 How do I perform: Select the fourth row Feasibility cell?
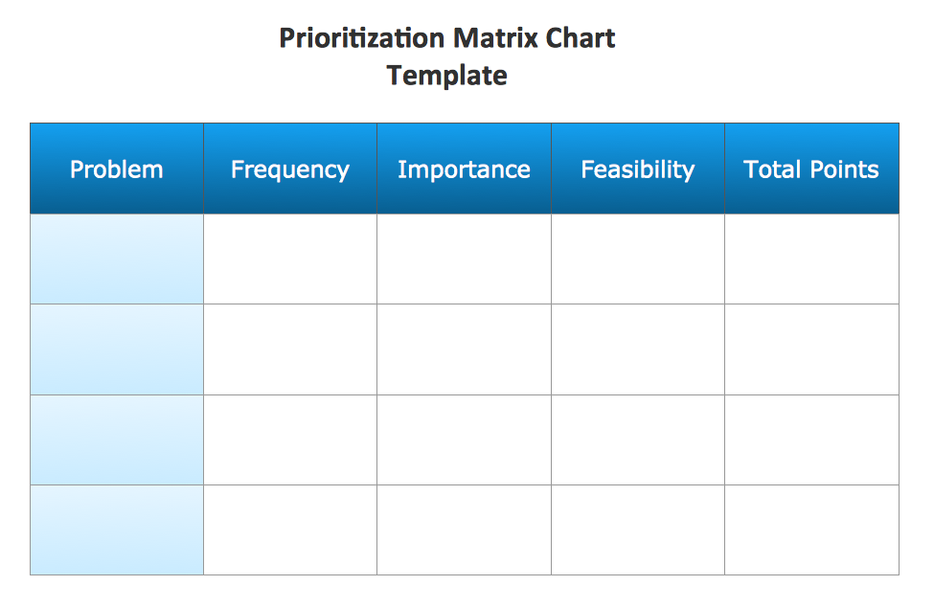[x=638, y=529]
